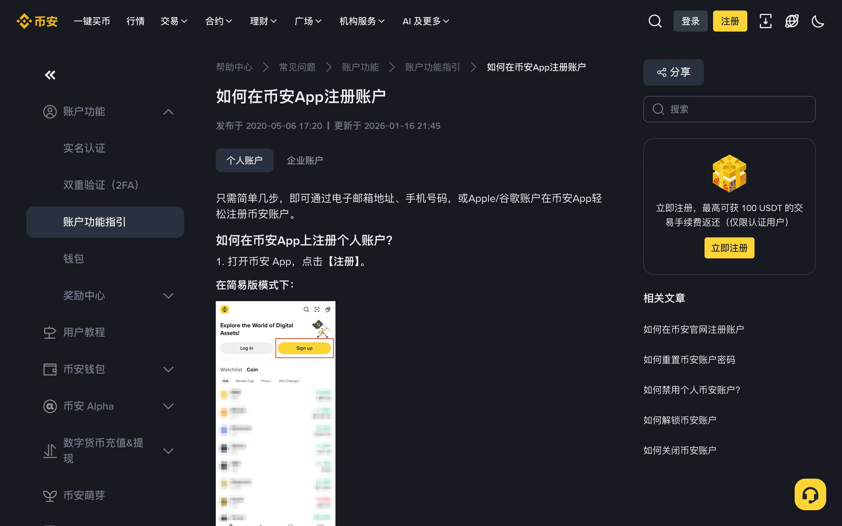
Task: Go to 帮助中心 breadcrumb
Action: pyautogui.click(x=234, y=67)
